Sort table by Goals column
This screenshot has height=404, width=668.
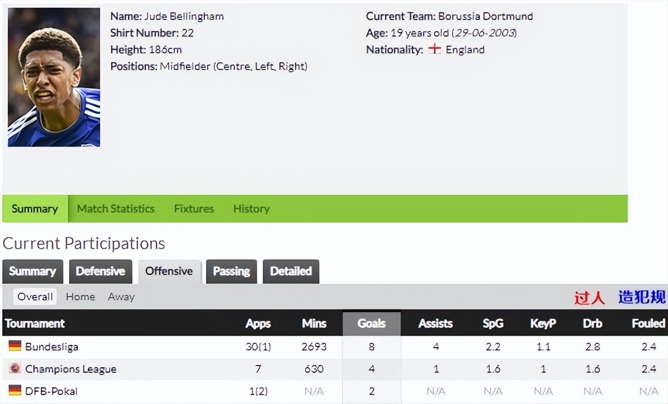(x=371, y=323)
